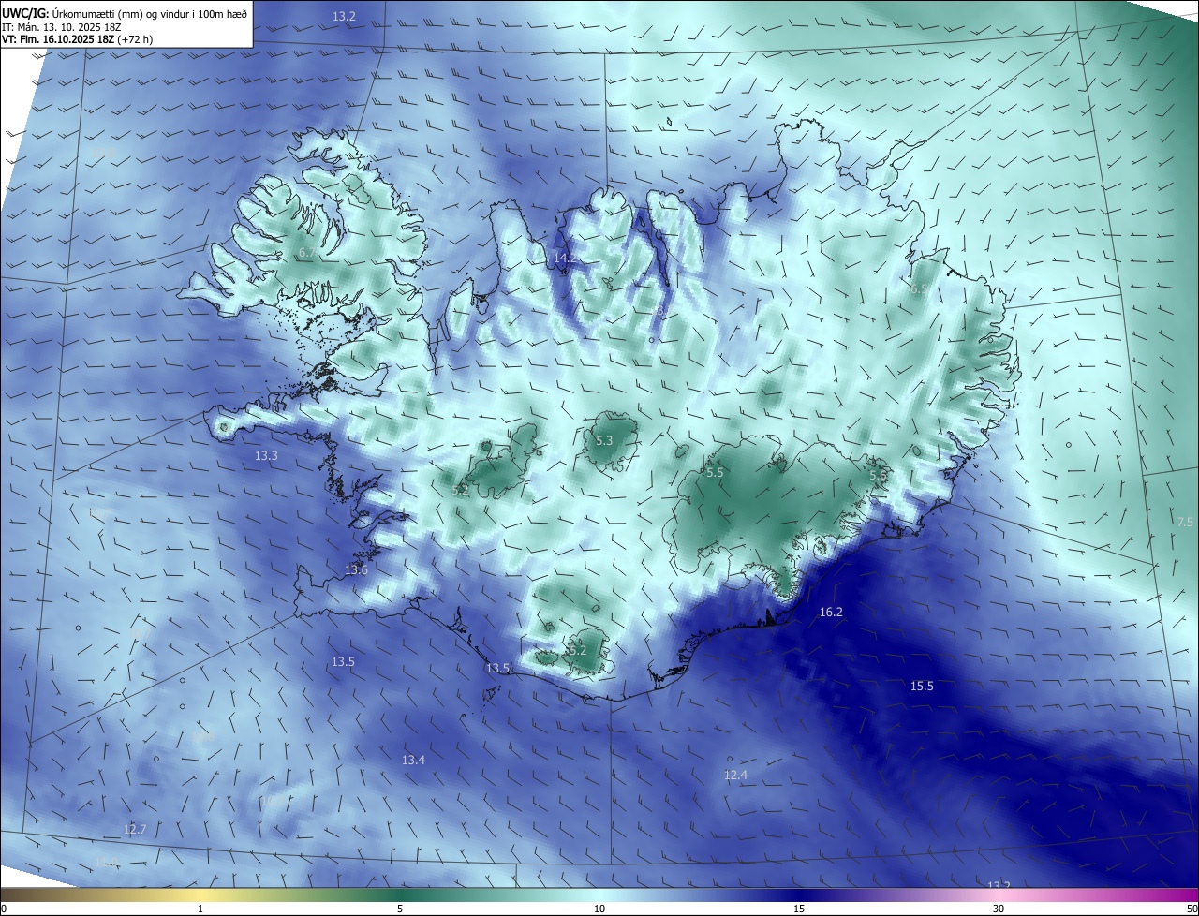Viewport: 1199px width, 916px height.
Task: Click the 1 tick on the color scale
Action: point(200,909)
